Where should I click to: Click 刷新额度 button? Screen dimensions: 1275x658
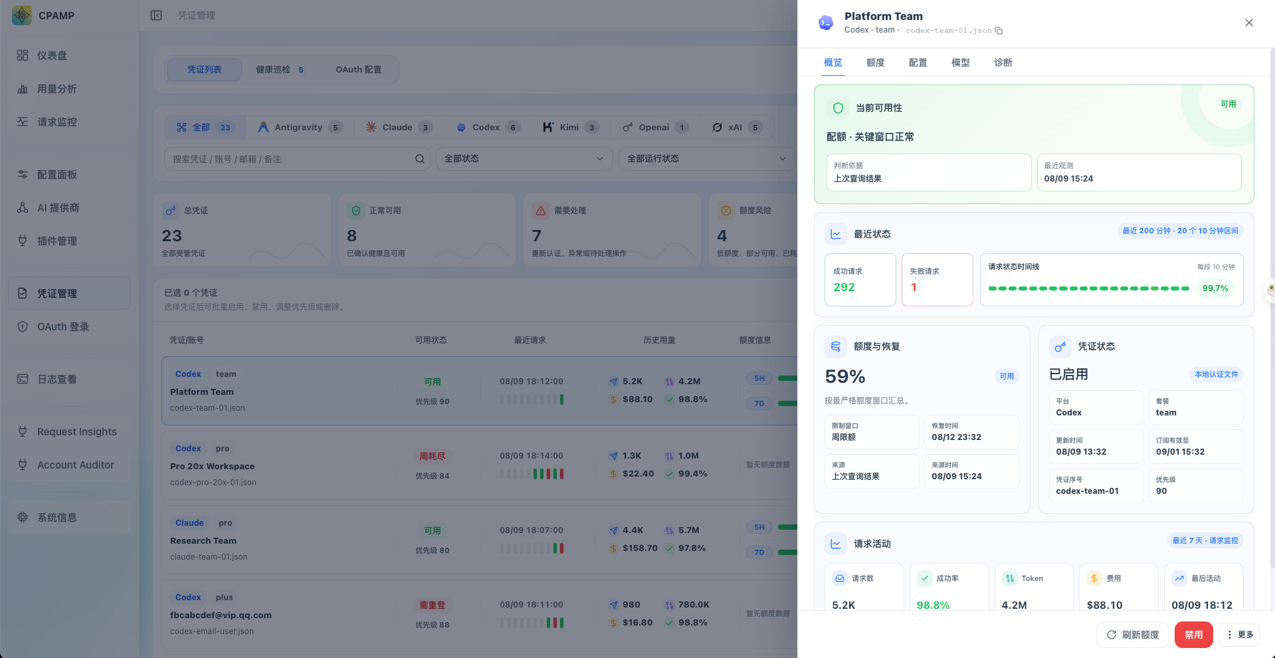click(x=1133, y=635)
